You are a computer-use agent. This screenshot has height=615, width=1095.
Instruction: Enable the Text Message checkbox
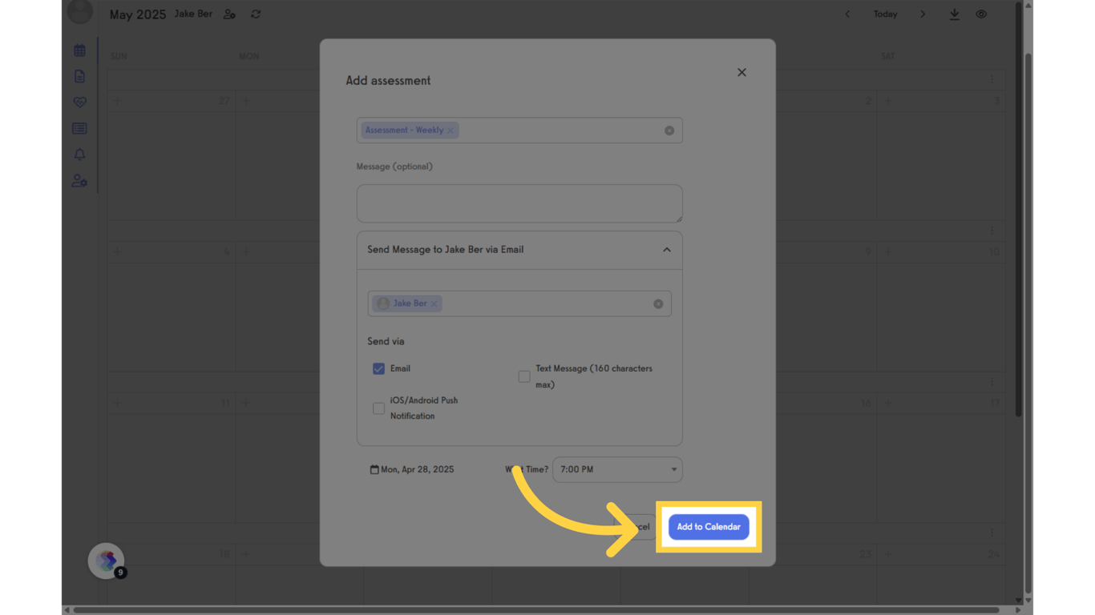[x=524, y=376]
